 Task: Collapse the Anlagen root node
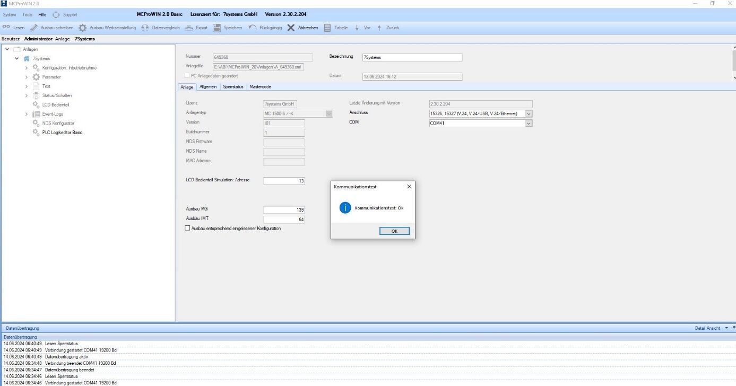pos(7,49)
